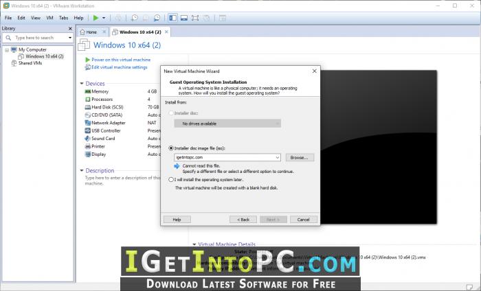Click the Printer device icon

click(88, 146)
